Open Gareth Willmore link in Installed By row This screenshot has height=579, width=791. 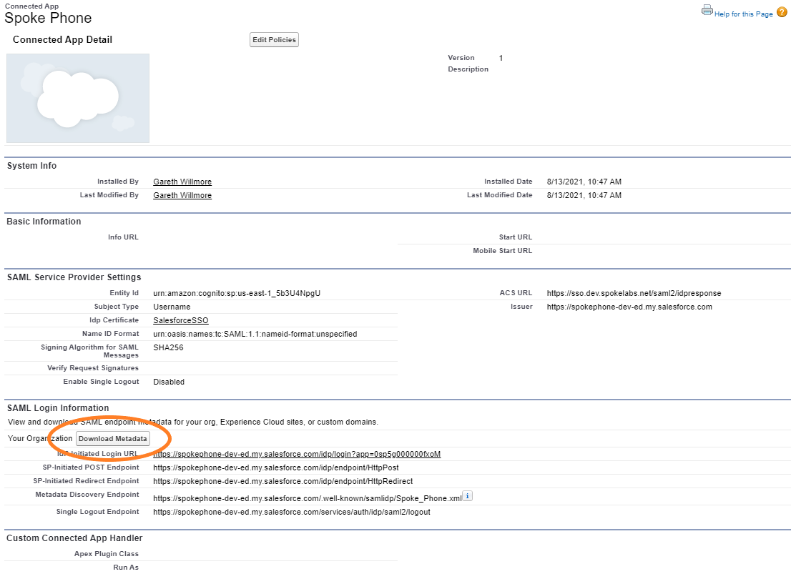[182, 182]
